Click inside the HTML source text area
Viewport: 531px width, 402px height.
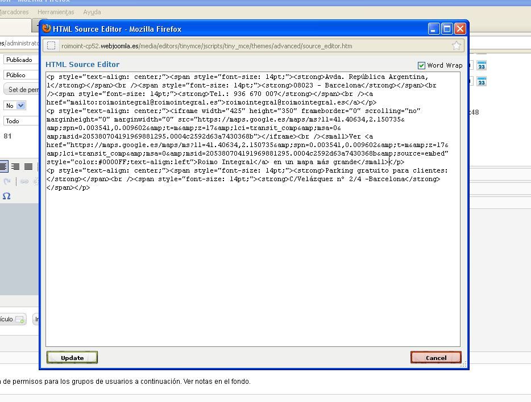coord(253,209)
